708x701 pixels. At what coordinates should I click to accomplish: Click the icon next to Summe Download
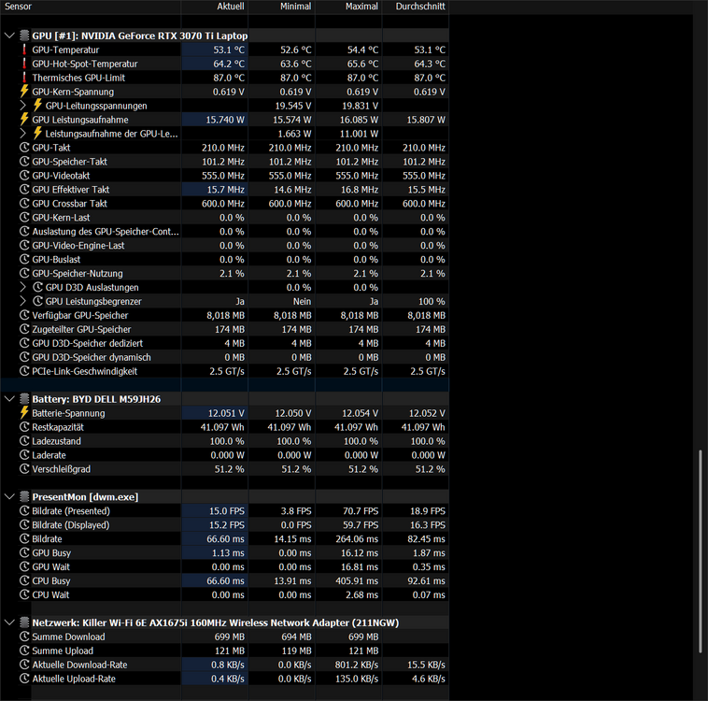click(25, 637)
